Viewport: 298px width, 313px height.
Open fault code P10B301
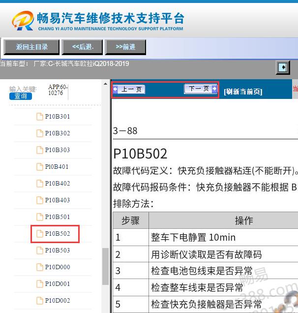point(58,117)
